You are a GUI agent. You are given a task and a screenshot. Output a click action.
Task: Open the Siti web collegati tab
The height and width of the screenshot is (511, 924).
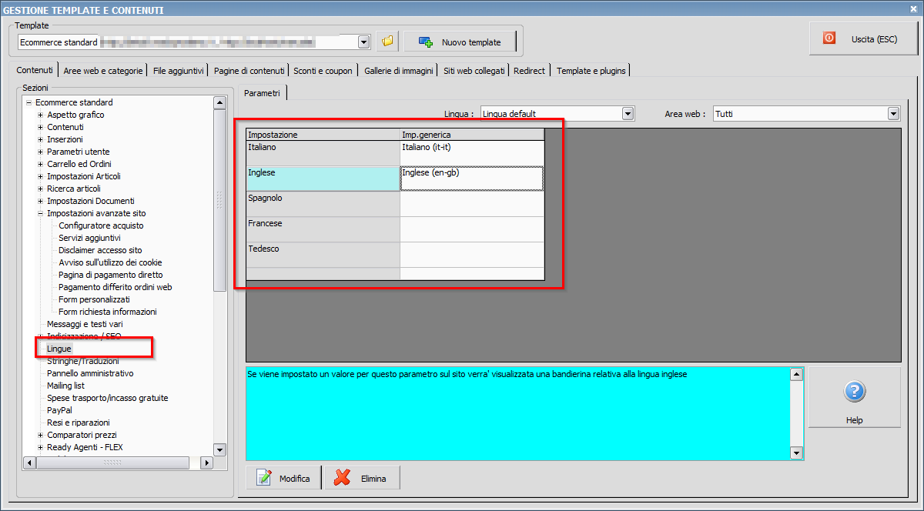(474, 70)
